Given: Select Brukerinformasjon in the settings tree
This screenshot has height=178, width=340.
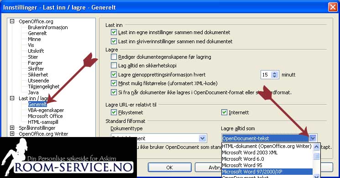Looking at the screenshot, I should click(48, 27).
